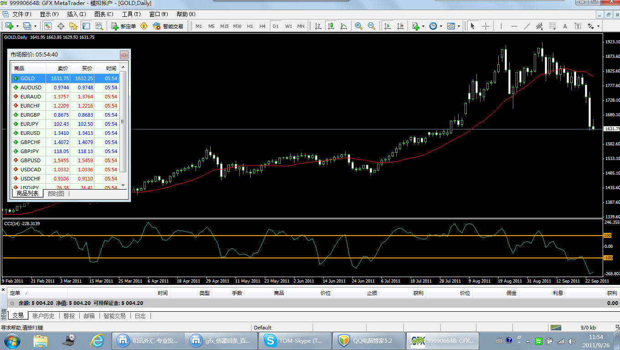Image resolution: width=620 pixels, height=350 pixels.
Task: Open the 图表(C) menu
Action: coord(103,14)
